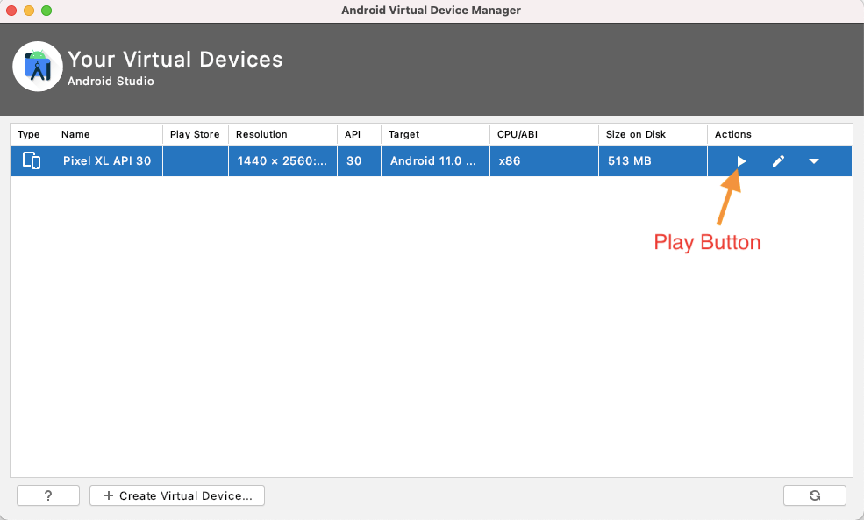Viewport: 864px width, 520px height.
Task: Click the Name column header
Action: coord(75,134)
